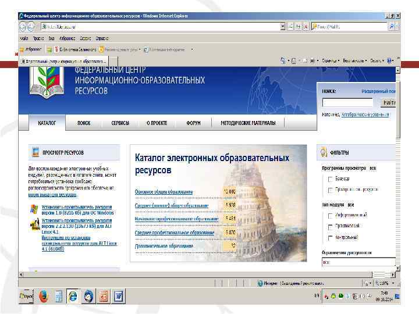
Task: Click the feeds icon in command bar
Action: (294, 61)
